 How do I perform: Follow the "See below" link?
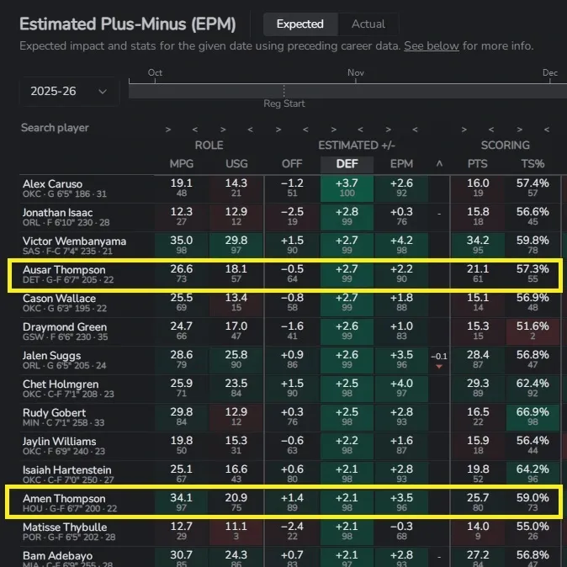click(431, 46)
